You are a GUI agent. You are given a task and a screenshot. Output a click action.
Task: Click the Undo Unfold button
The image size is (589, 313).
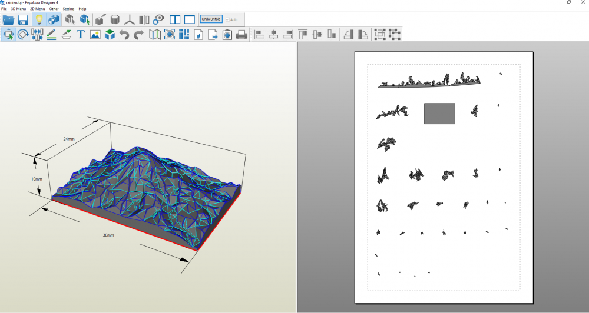coord(211,19)
